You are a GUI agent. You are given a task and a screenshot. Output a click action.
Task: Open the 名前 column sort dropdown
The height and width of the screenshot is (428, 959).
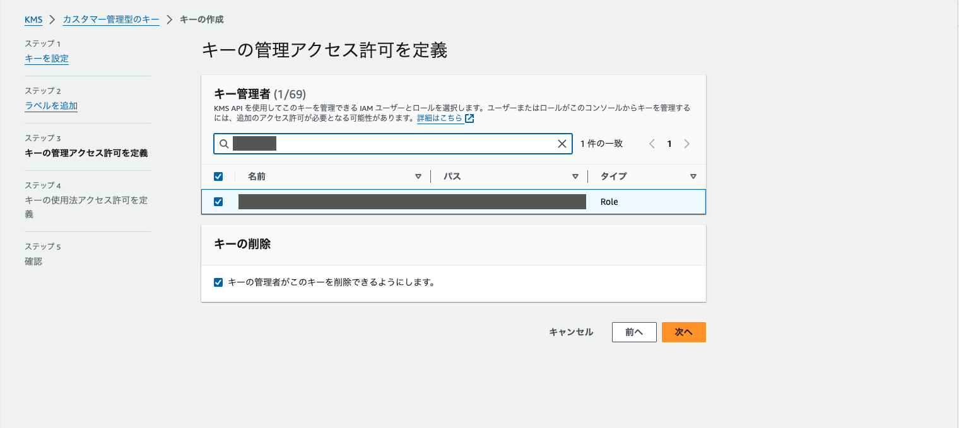[x=418, y=176]
